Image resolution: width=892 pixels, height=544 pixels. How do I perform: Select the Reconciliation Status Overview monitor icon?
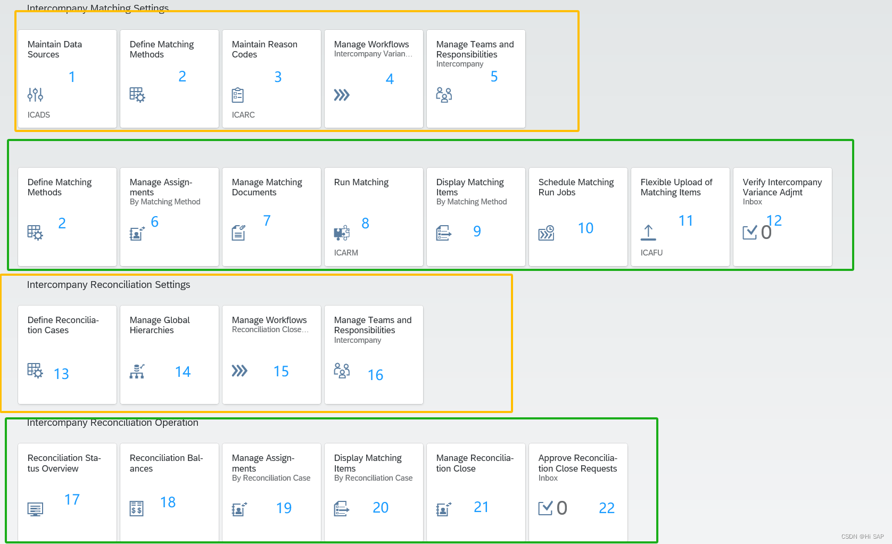(35, 509)
